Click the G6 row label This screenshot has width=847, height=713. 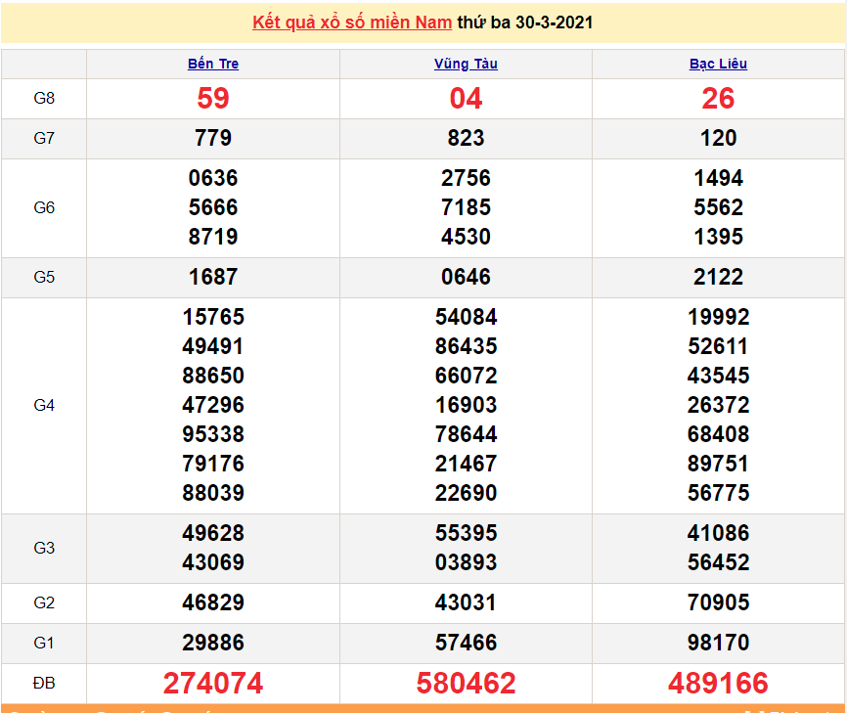point(44,207)
